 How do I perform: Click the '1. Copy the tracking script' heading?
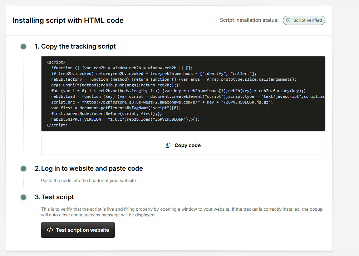click(75, 46)
